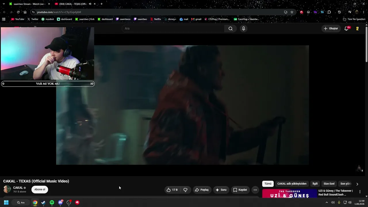Reload the YouTube page
Image resolution: width=368 pixels, height=207 pixels.
(18, 12)
